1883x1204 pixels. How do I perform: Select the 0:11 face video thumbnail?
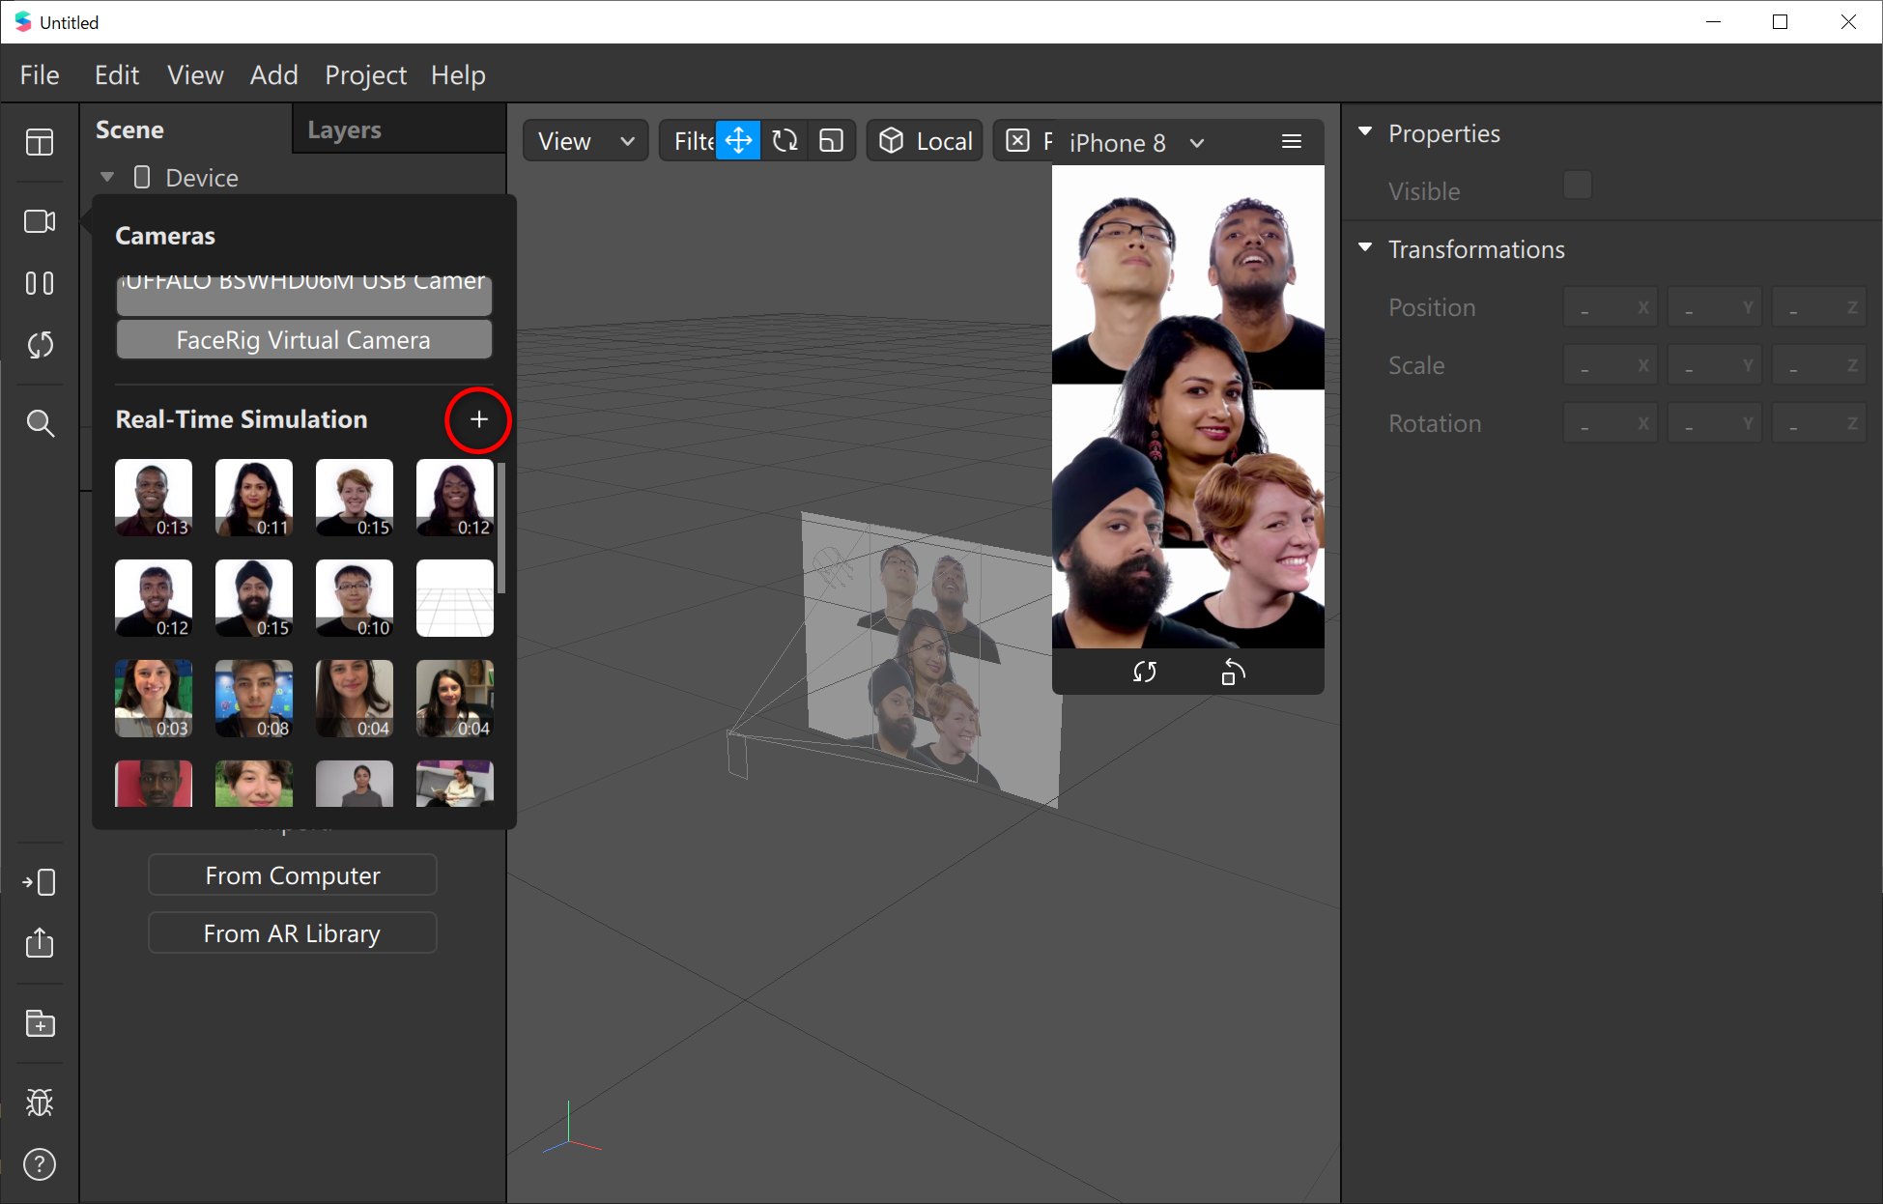(254, 498)
